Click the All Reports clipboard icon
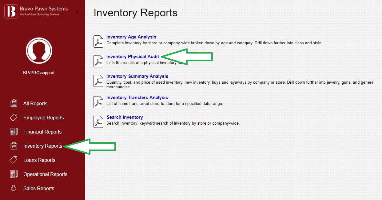Screen dimensions: 382x200 tap(14, 103)
